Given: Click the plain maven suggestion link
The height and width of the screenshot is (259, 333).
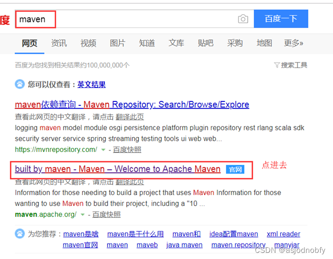Looking at the screenshot, I should (x=117, y=245).
